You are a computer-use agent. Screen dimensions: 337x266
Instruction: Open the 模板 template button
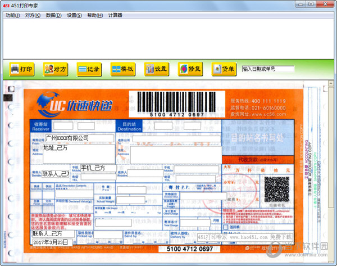point(123,69)
